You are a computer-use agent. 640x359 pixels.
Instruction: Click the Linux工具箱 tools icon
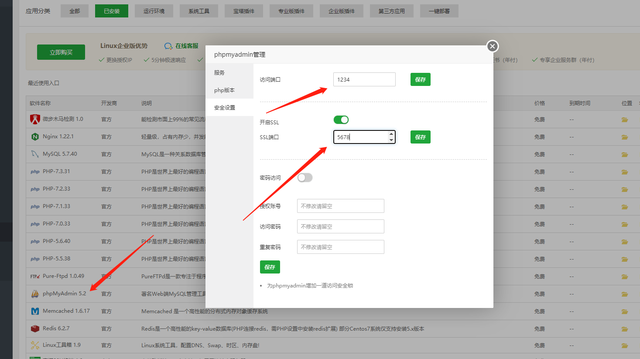tap(35, 345)
